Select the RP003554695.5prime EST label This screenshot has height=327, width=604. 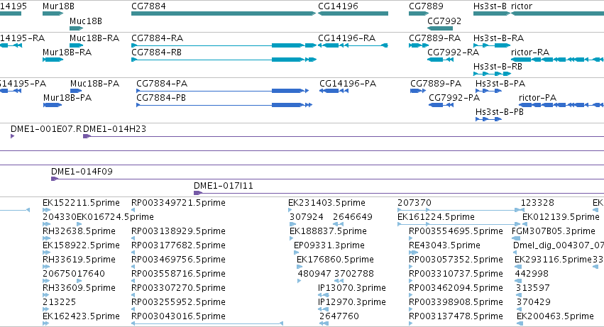tap(456, 231)
